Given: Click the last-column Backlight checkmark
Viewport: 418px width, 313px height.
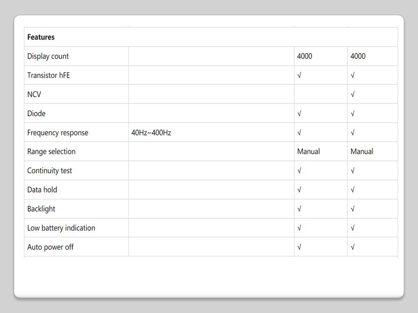Looking at the screenshot, I should click(x=352, y=209).
